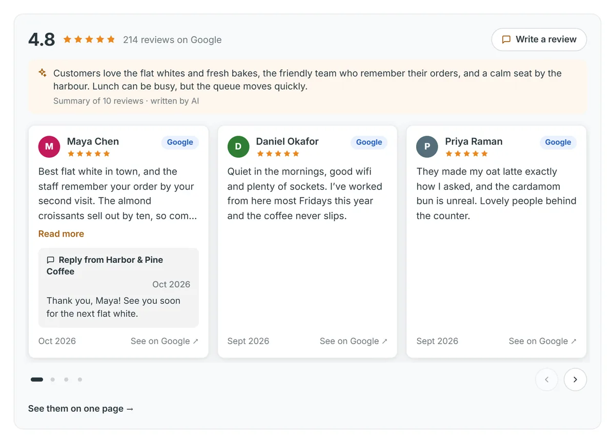
Task: Click Google badge on Daniel Okafor's review
Action: pos(369,142)
